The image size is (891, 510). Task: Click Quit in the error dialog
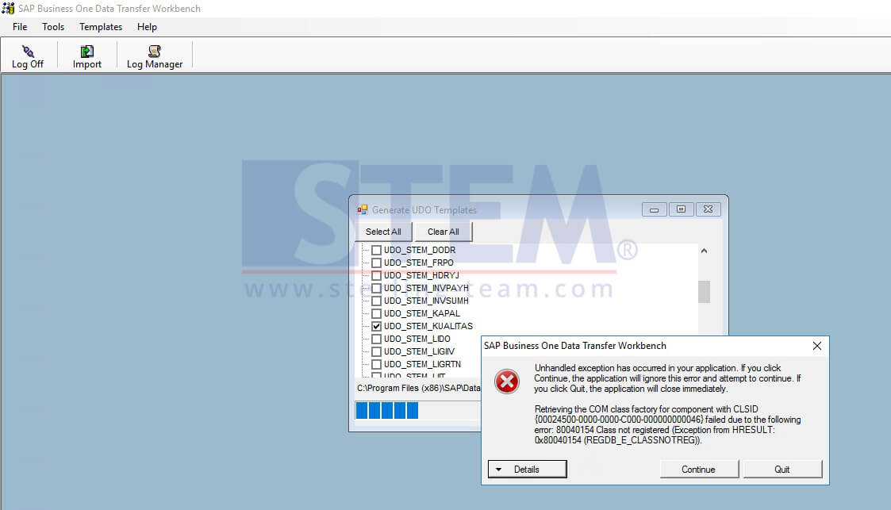point(782,469)
